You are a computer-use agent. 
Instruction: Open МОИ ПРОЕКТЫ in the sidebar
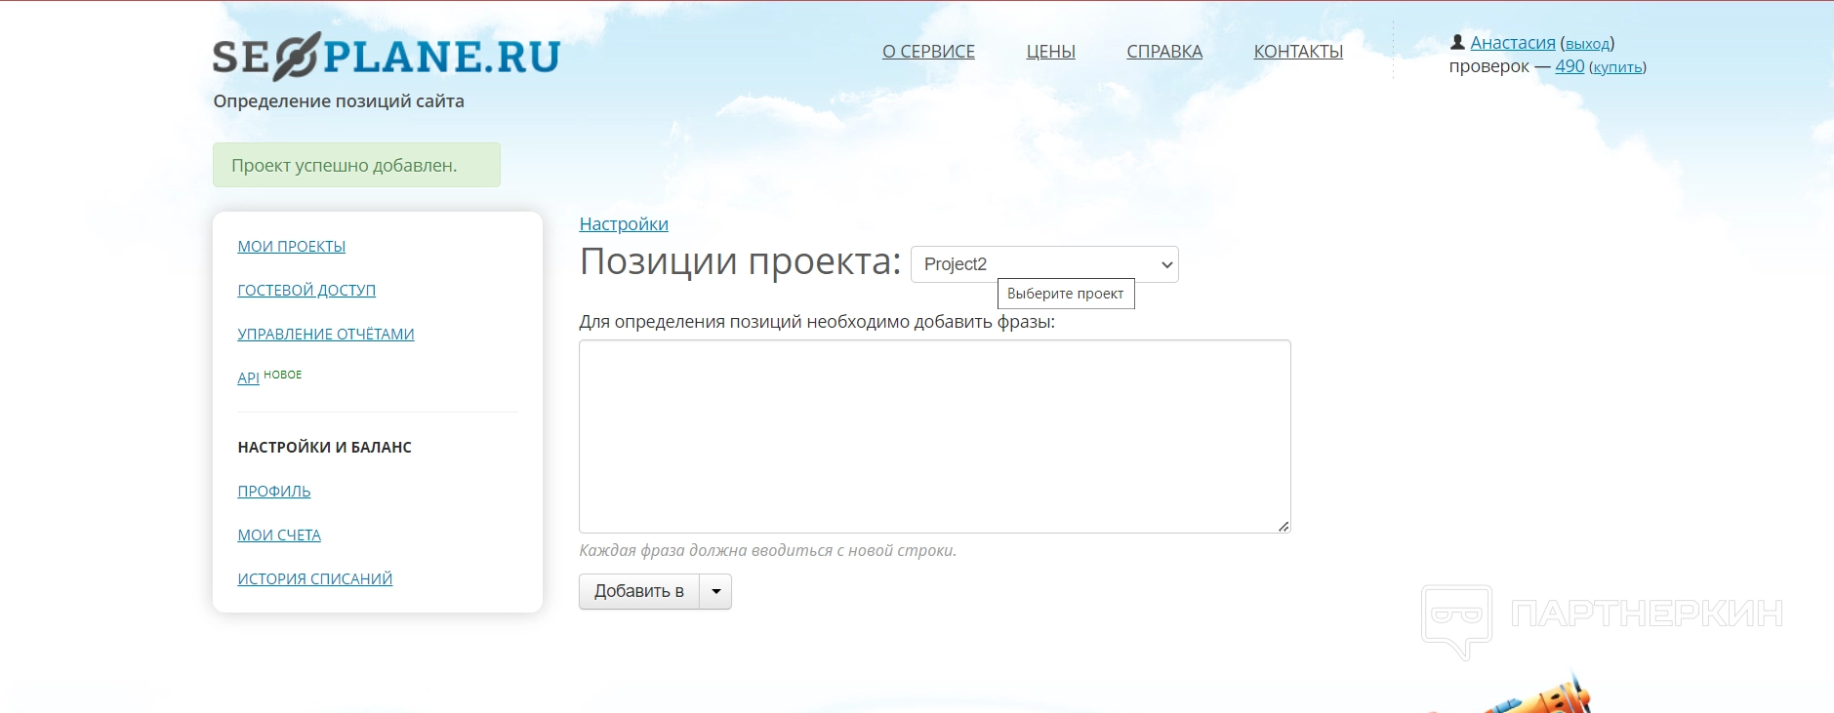click(291, 247)
